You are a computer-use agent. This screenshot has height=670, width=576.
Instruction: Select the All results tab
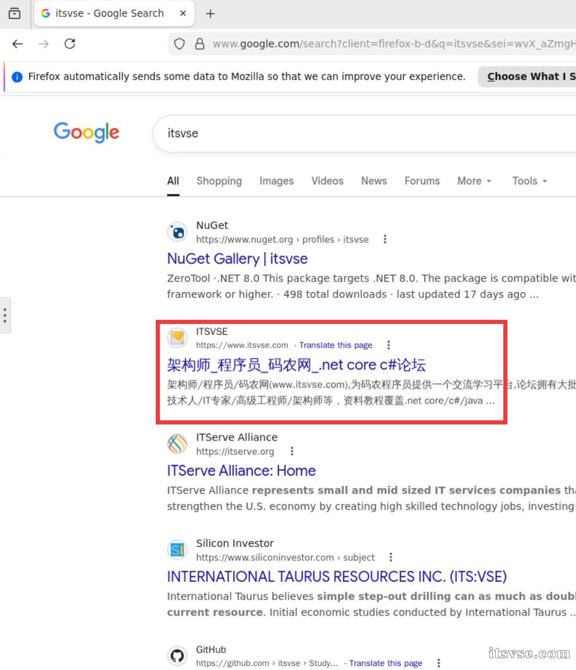click(x=173, y=181)
